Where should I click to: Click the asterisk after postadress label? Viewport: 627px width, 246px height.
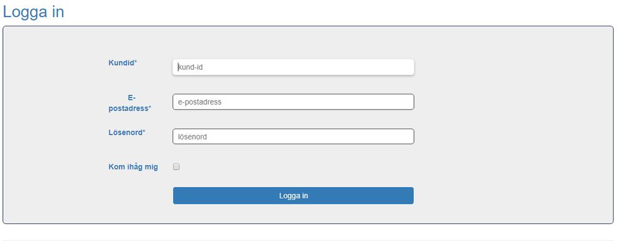point(150,108)
